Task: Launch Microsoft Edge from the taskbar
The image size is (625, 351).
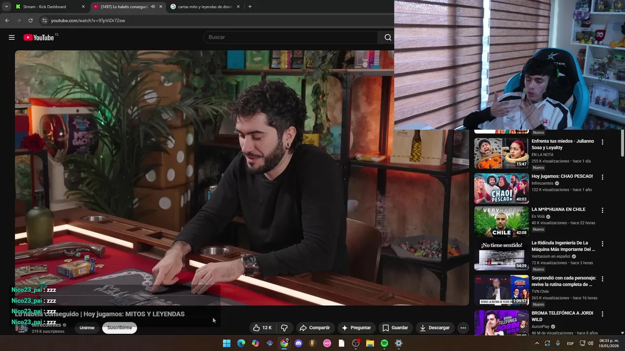Action: (241, 343)
